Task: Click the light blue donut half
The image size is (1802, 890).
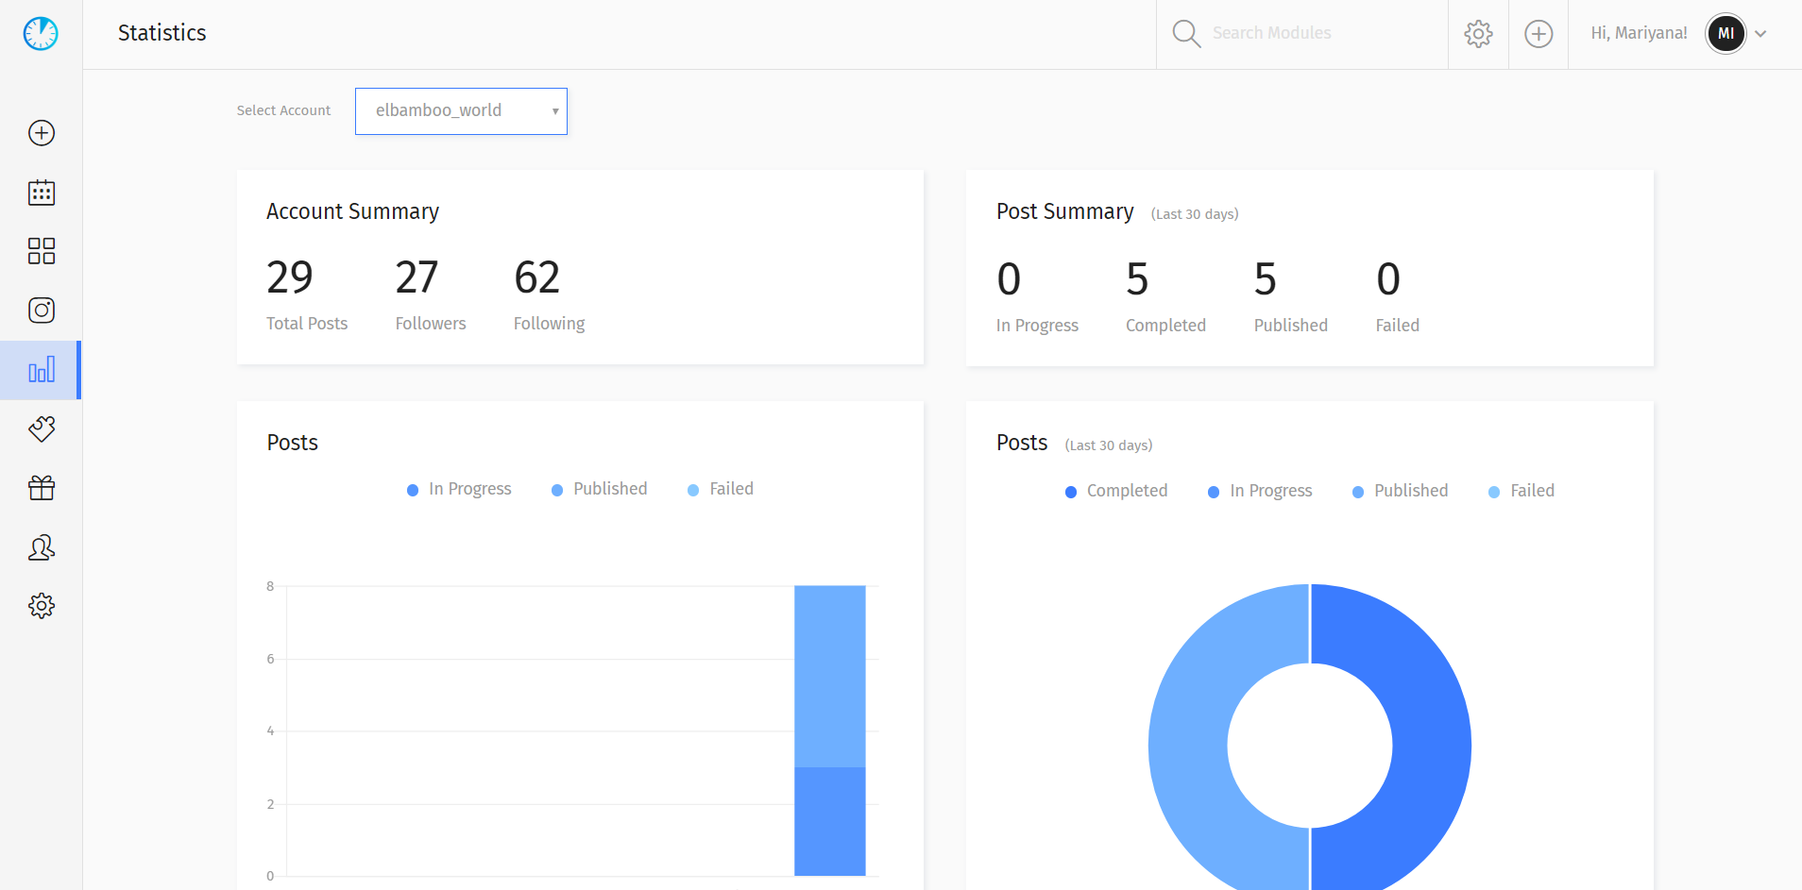Action: point(1188,746)
